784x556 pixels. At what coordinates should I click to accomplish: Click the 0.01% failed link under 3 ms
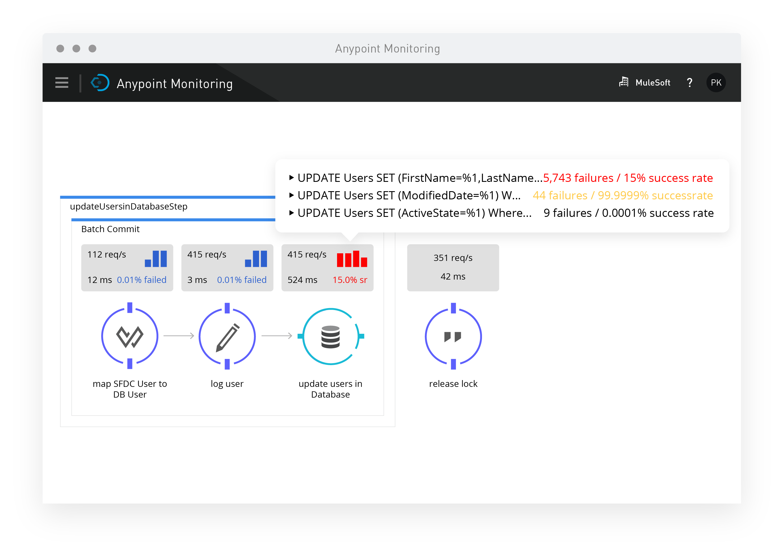[242, 280]
